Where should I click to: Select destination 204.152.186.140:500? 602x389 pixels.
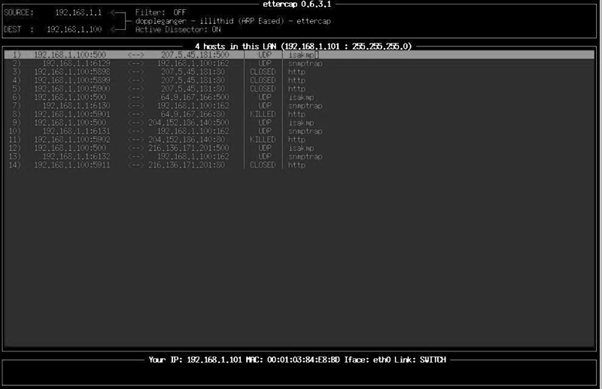[189, 122]
